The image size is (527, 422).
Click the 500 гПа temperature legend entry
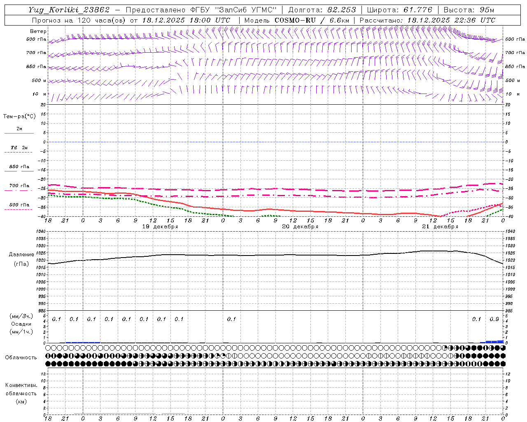pos(19,205)
